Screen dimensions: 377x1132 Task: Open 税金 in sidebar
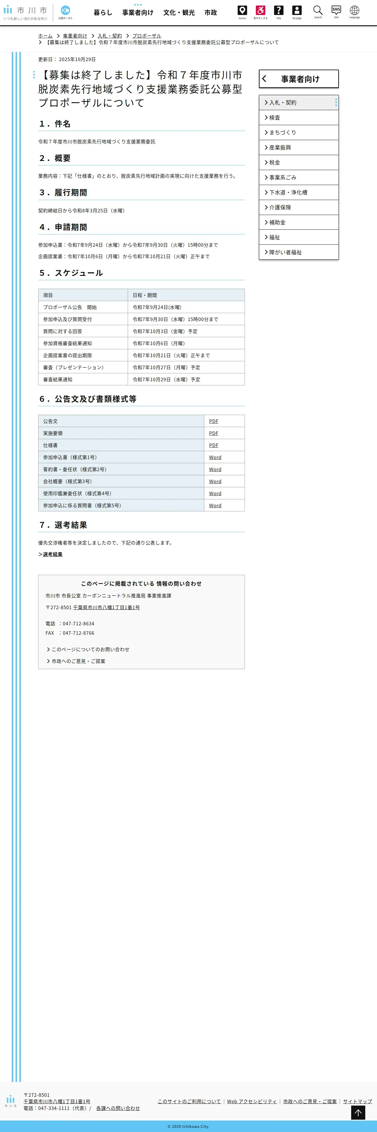pos(299,163)
